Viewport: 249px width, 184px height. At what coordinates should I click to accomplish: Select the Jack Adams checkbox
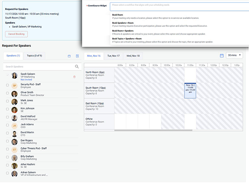tap(7, 125)
